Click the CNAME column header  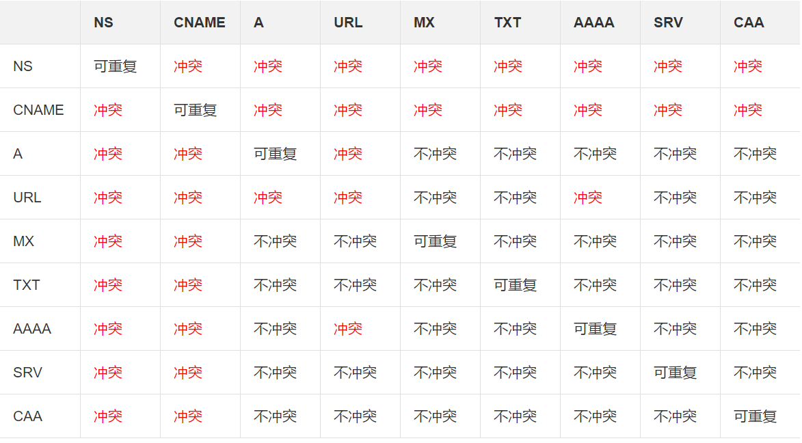click(x=200, y=23)
